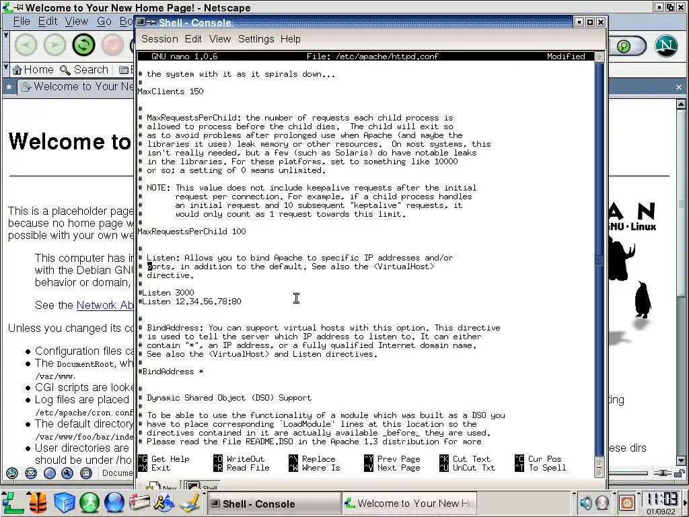
Task: Open Netscape's View menu
Action: click(77, 21)
